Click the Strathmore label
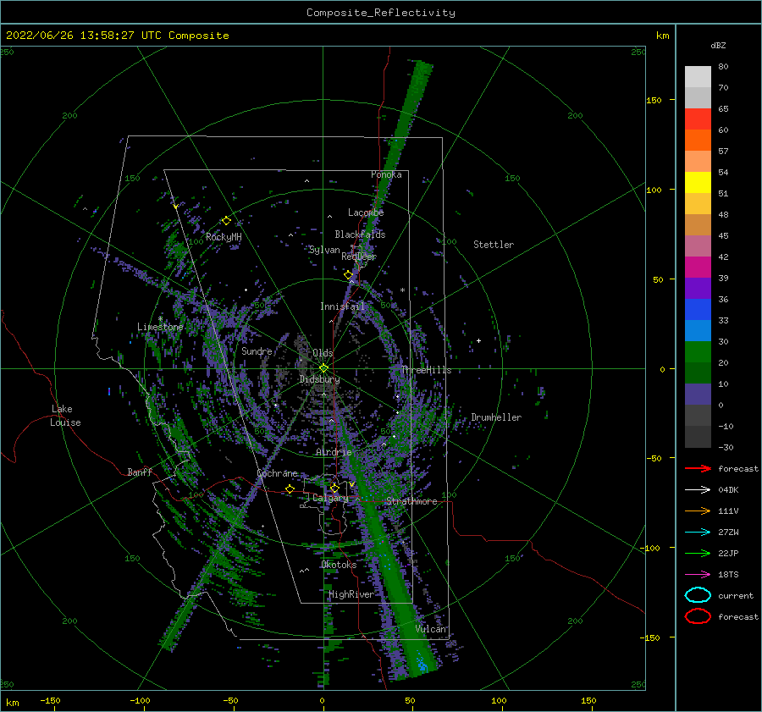The width and height of the screenshot is (762, 712). 411,501
